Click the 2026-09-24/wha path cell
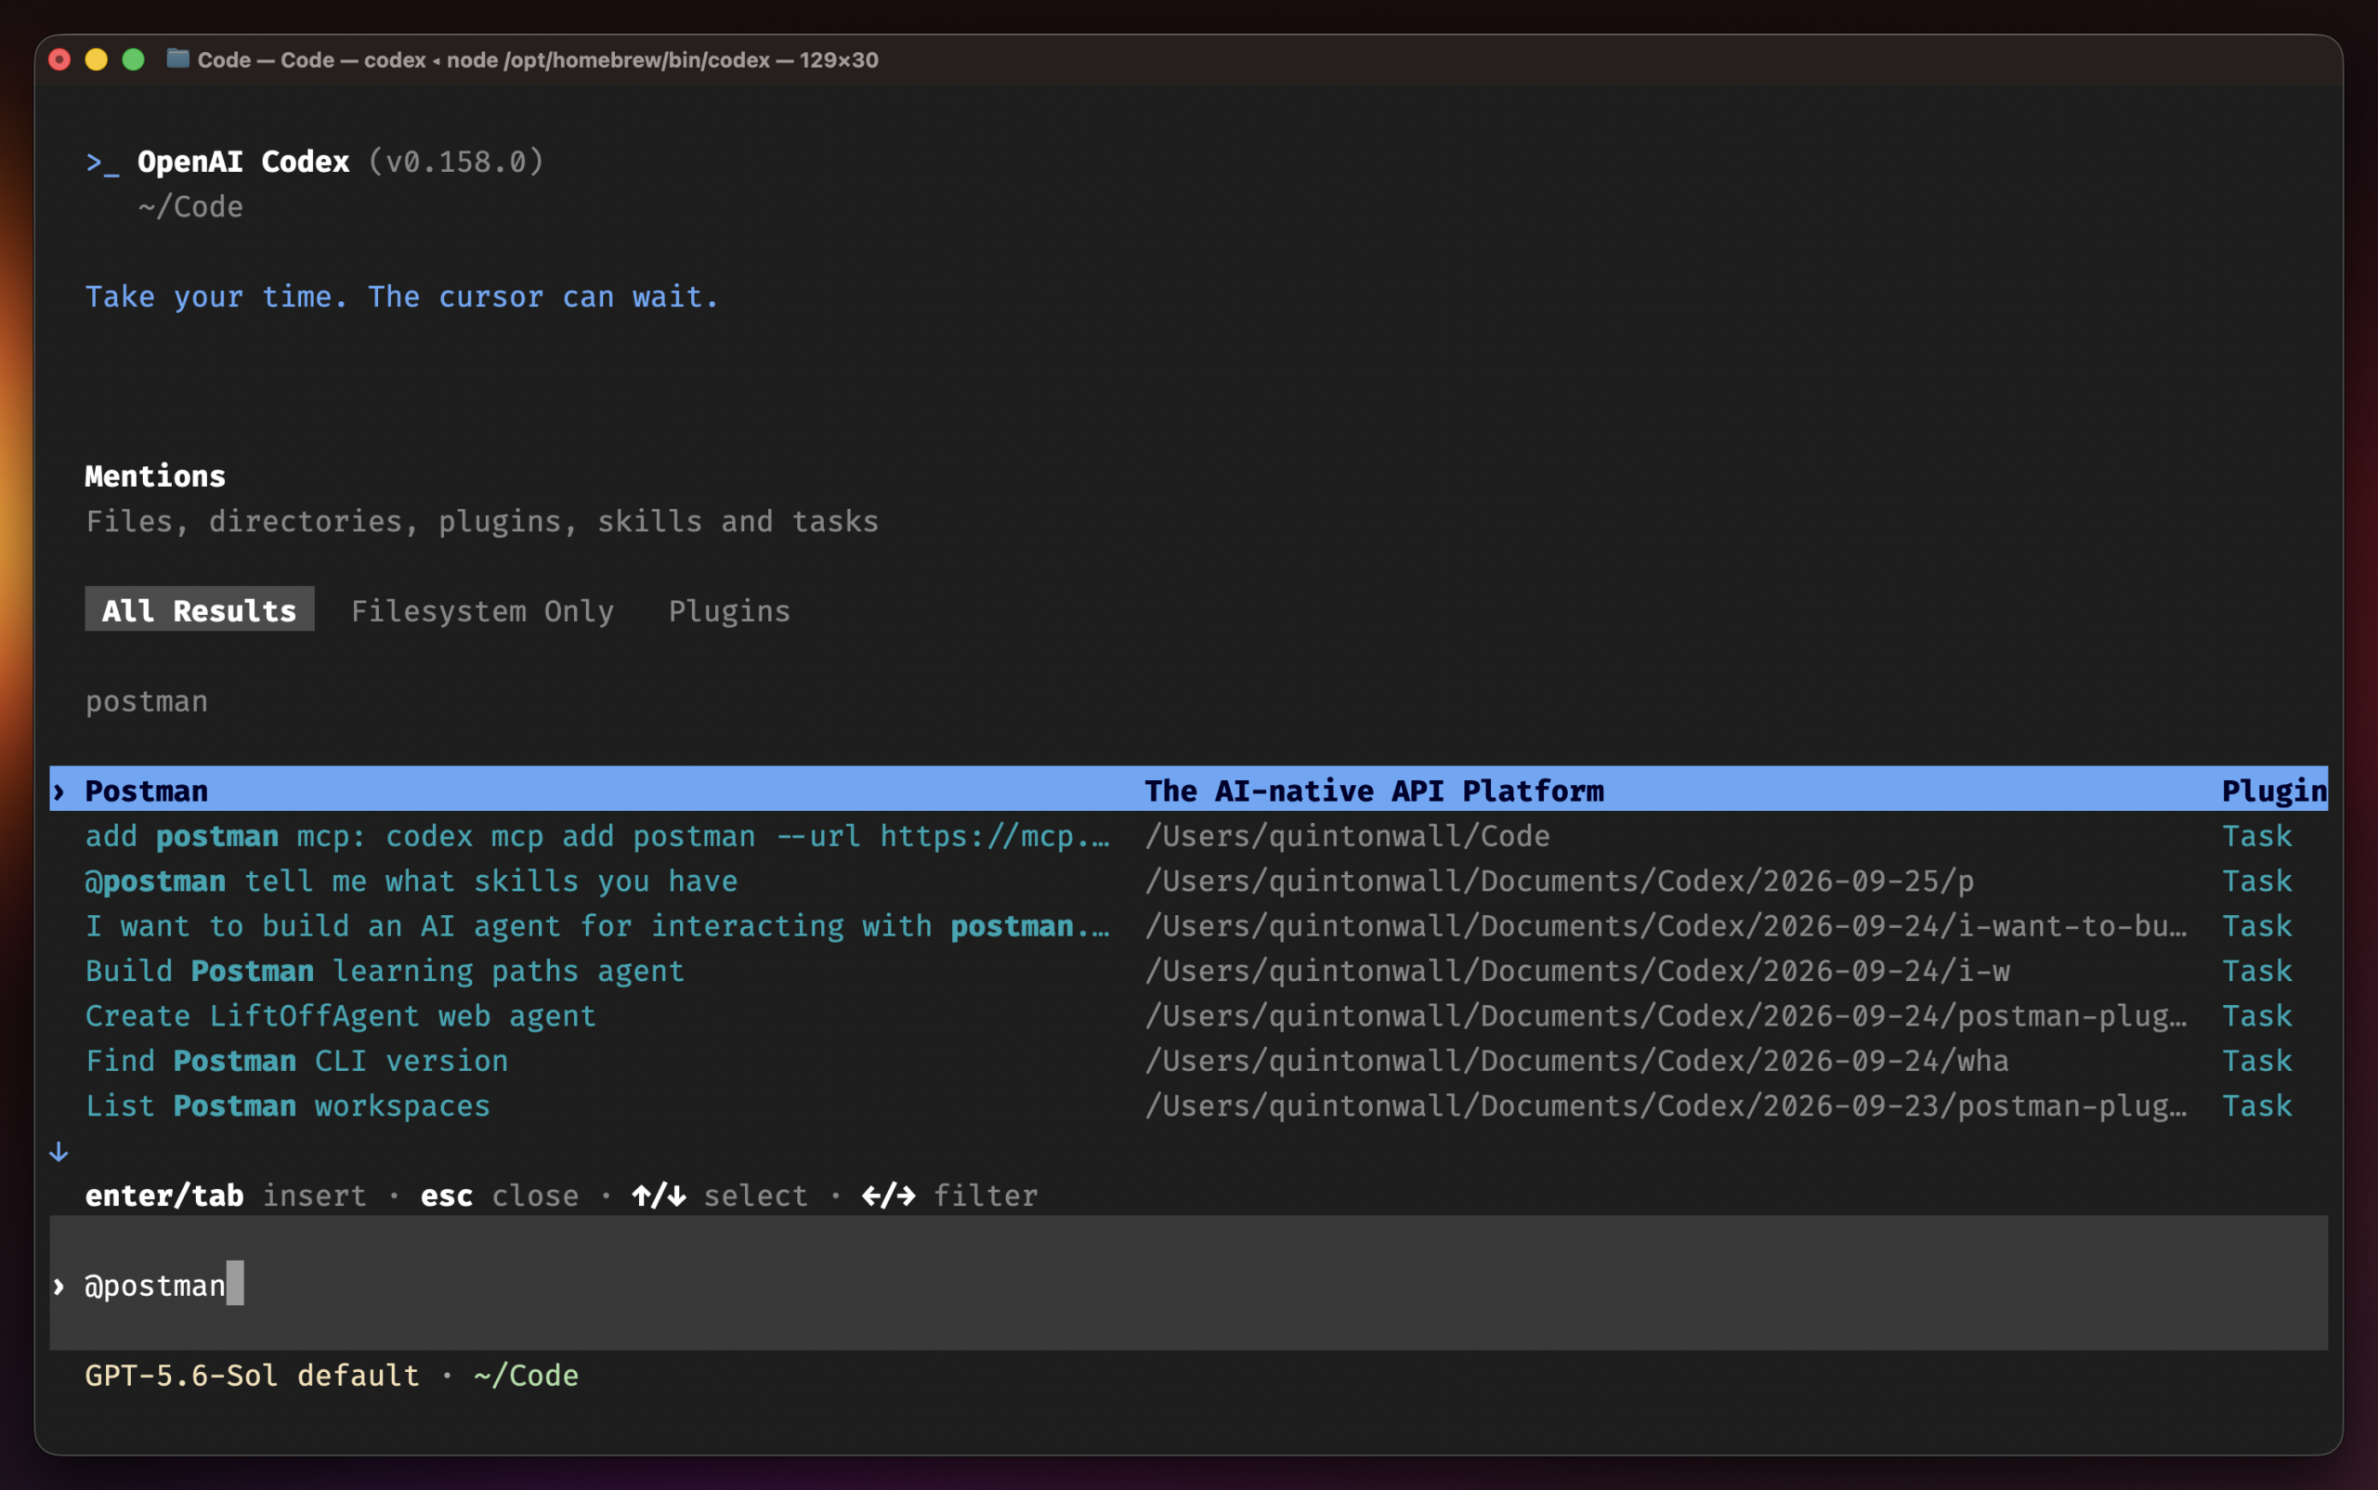The width and height of the screenshot is (2378, 1490). tap(1576, 1060)
